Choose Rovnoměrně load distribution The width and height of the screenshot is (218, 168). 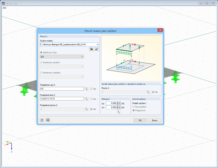(134, 107)
